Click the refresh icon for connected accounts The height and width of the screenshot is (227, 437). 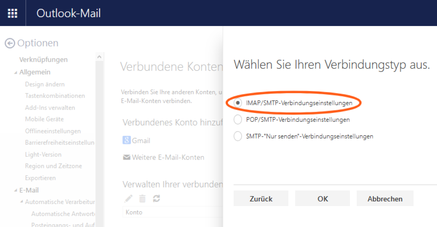tap(156, 198)
